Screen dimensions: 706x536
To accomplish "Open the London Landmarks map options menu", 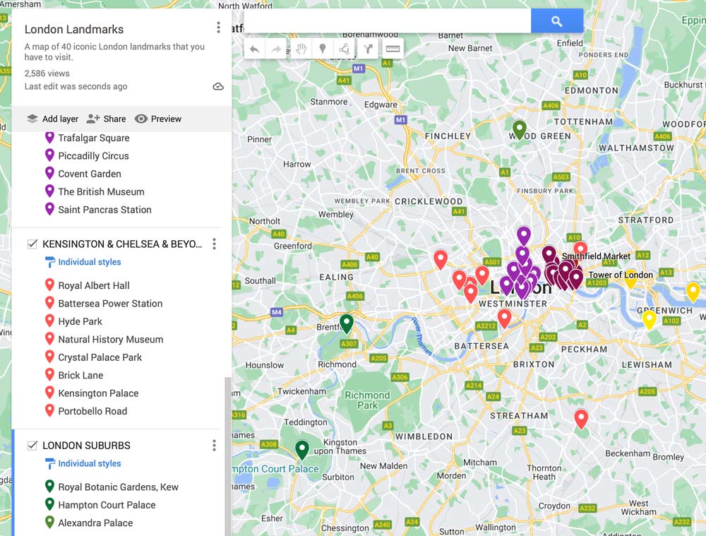I will coord(218,28).
